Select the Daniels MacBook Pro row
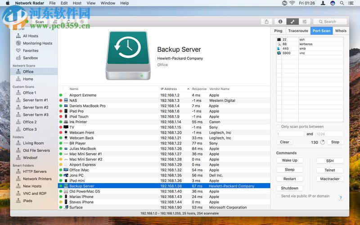This screenshot has width=360, height=225. [x=164, y=106]
